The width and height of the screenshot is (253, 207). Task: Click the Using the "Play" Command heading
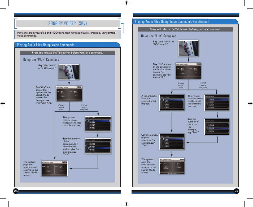41,59
